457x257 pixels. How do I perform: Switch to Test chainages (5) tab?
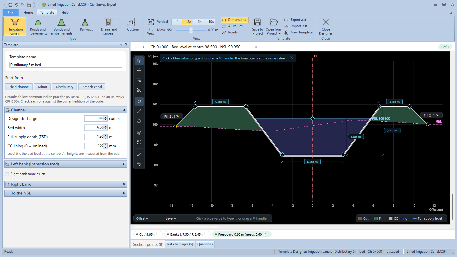click(180, 244)
